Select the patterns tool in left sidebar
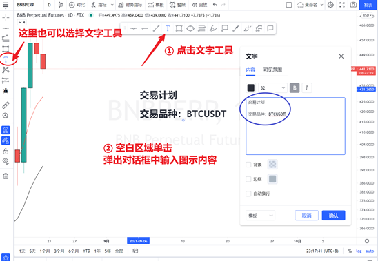This screenshot has height=261, width=378. (x=6, y=70)
